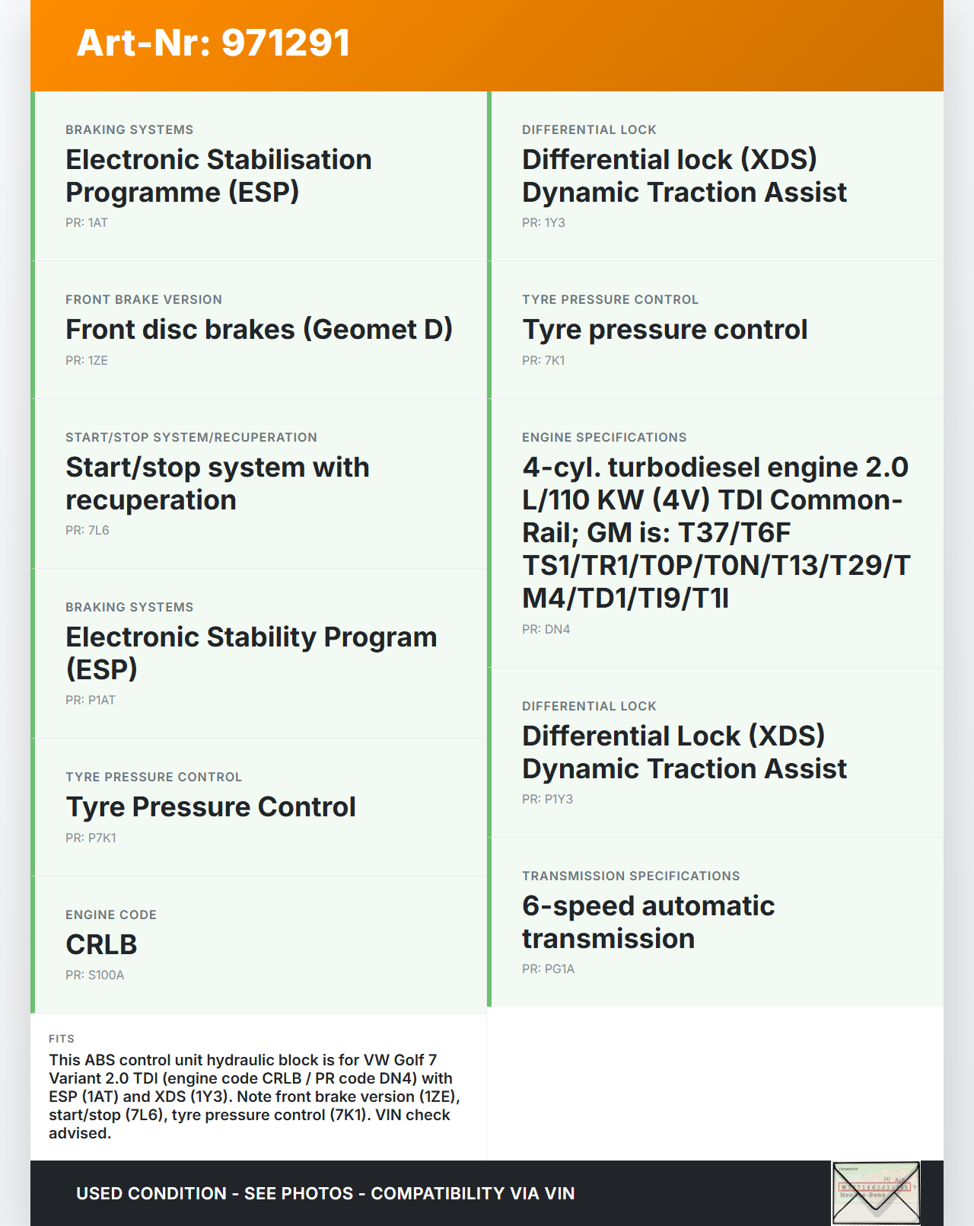This screenshot has width=974, height=1226.
Task: Click the PR: PG1A code label
Action: [x=548, y=969]
